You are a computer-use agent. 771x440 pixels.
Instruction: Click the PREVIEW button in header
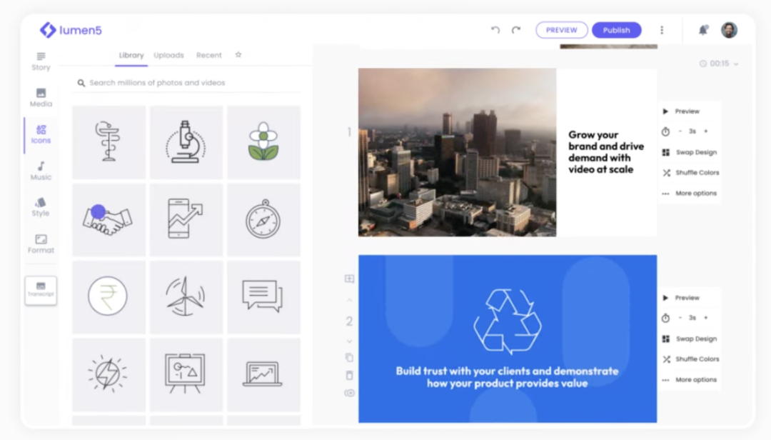point(562,30)
